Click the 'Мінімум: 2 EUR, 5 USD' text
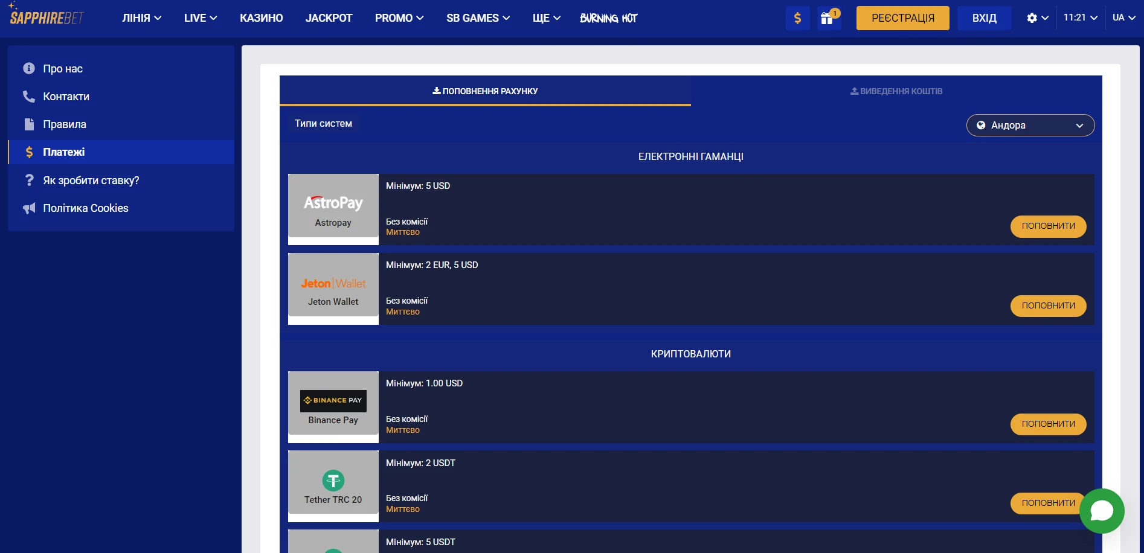 tap(432, 265)
